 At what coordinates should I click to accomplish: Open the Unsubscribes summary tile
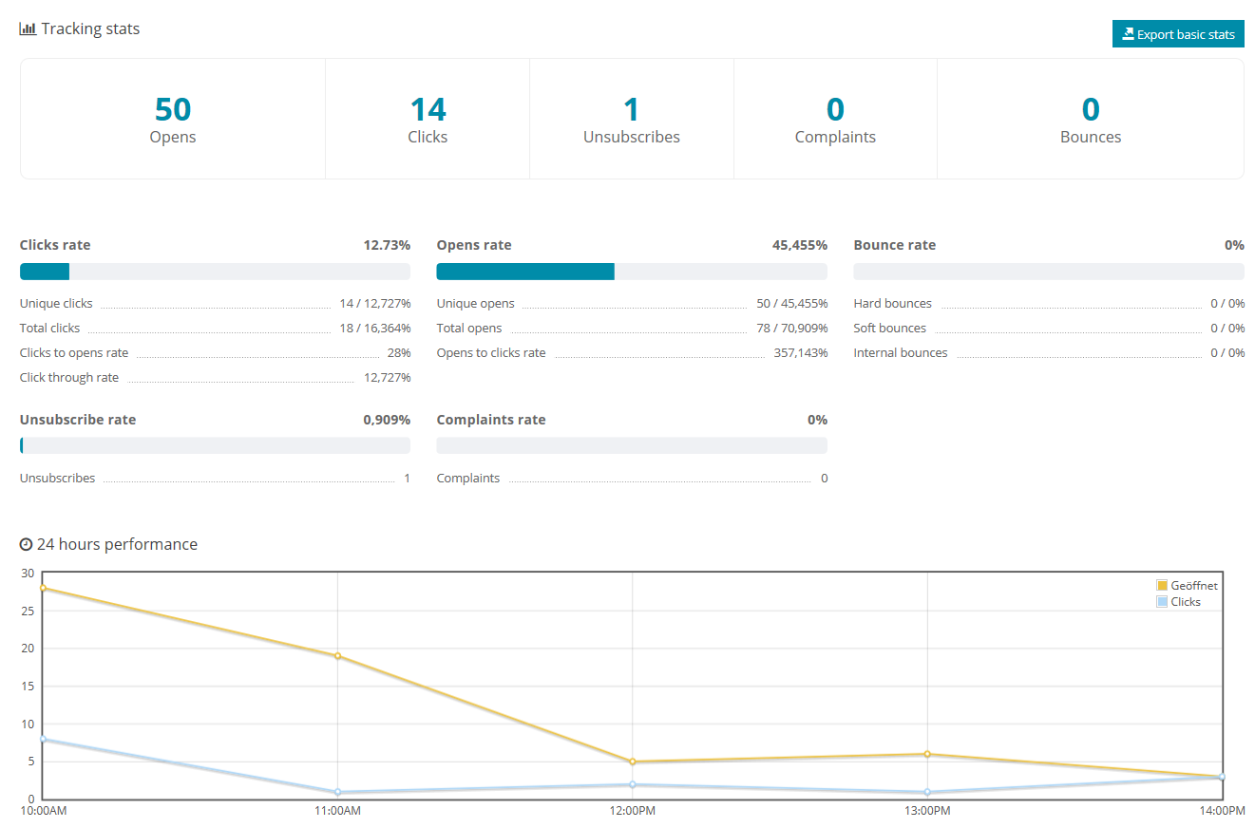[x=631, y=120]
